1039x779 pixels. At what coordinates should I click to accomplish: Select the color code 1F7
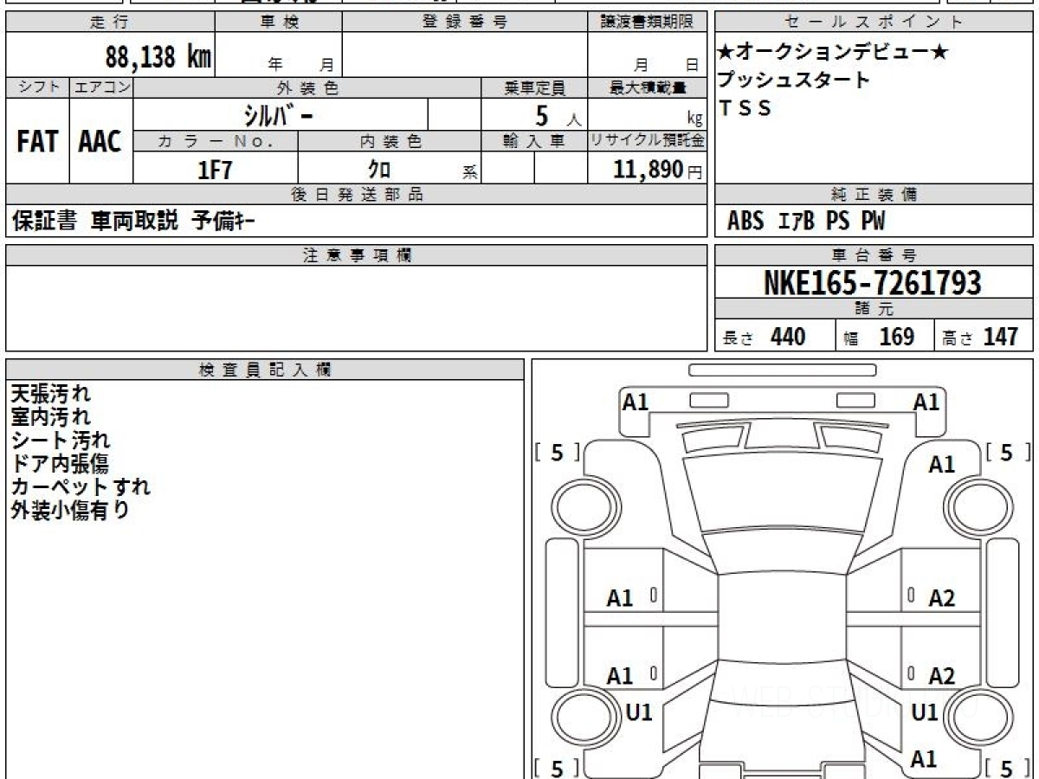[216, 169]
